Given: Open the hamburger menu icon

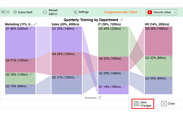Looking at the screenshot, I should [x=3, y=12].
